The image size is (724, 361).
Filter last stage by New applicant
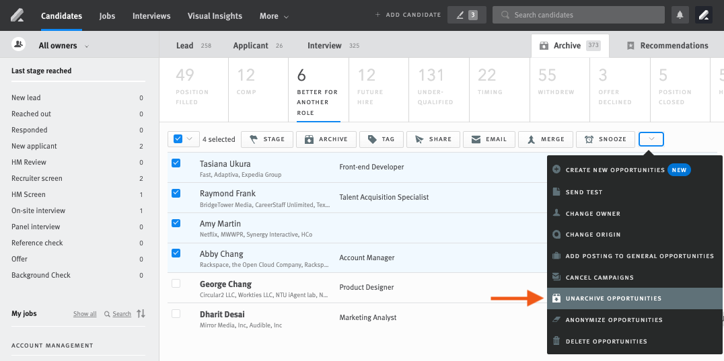coord(77,146)
